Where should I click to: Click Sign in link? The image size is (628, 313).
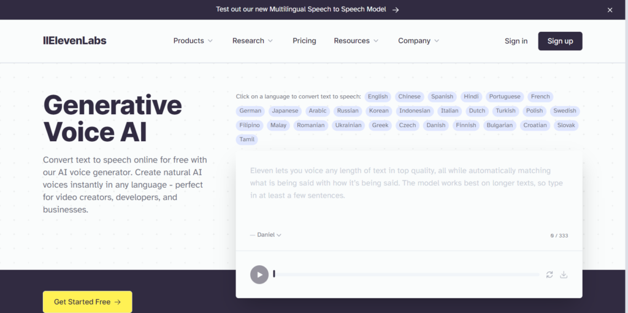click(x=516, y=41)
